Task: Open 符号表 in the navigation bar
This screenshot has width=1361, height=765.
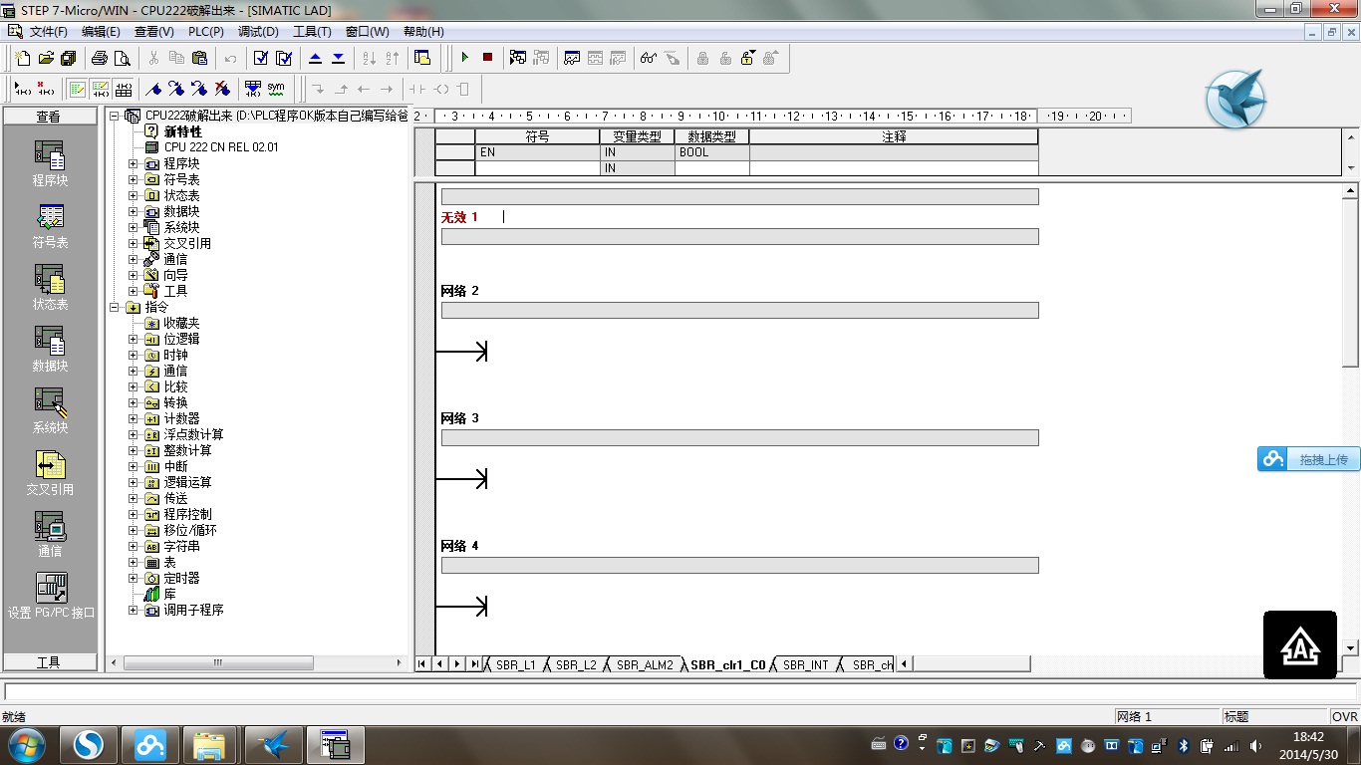Action: (x=50, y=226)
